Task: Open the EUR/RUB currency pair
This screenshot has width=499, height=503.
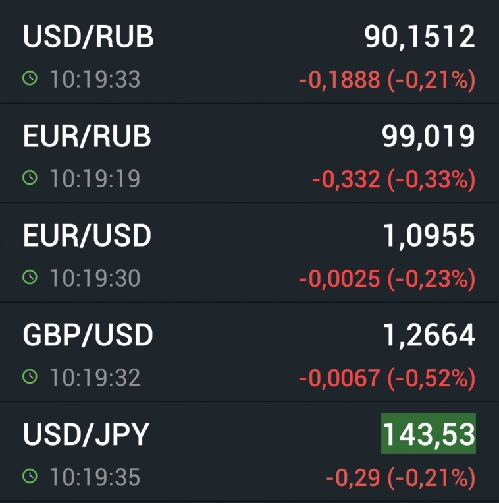Action: [87, 136]
